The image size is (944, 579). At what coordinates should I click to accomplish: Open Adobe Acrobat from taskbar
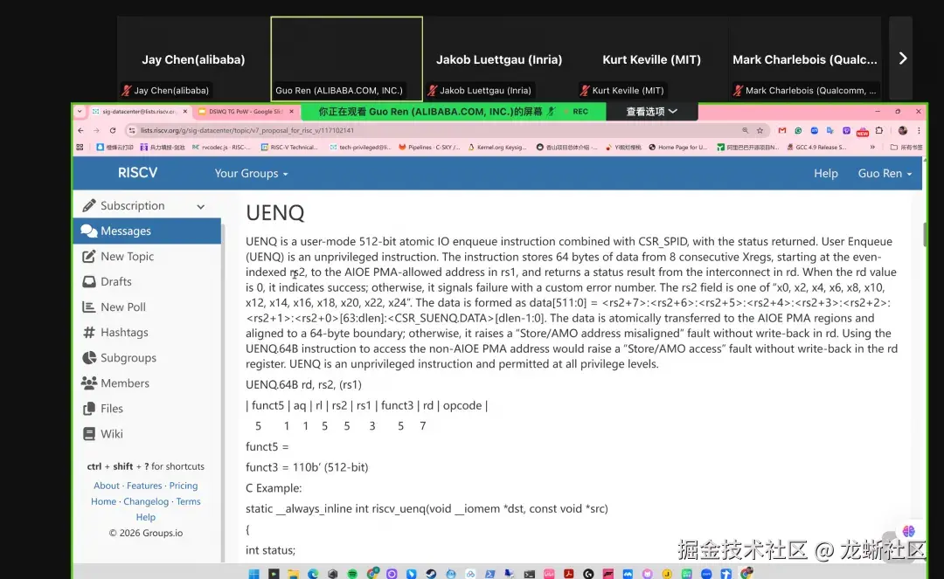tap(569, 574)
